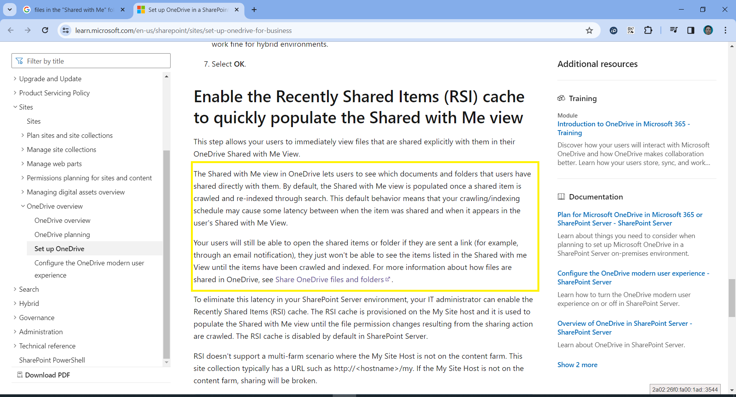The width and height of the screenshot is (736, 397).
Task: Click the browser Back arrow
Action: [11, 30]
